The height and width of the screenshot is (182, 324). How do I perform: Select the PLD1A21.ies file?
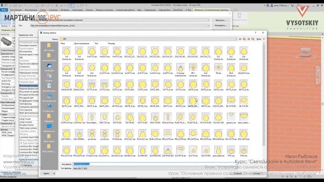tap(130, 135)
